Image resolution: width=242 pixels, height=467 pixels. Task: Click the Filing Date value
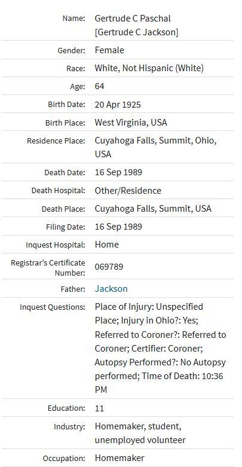coord(118,227)
